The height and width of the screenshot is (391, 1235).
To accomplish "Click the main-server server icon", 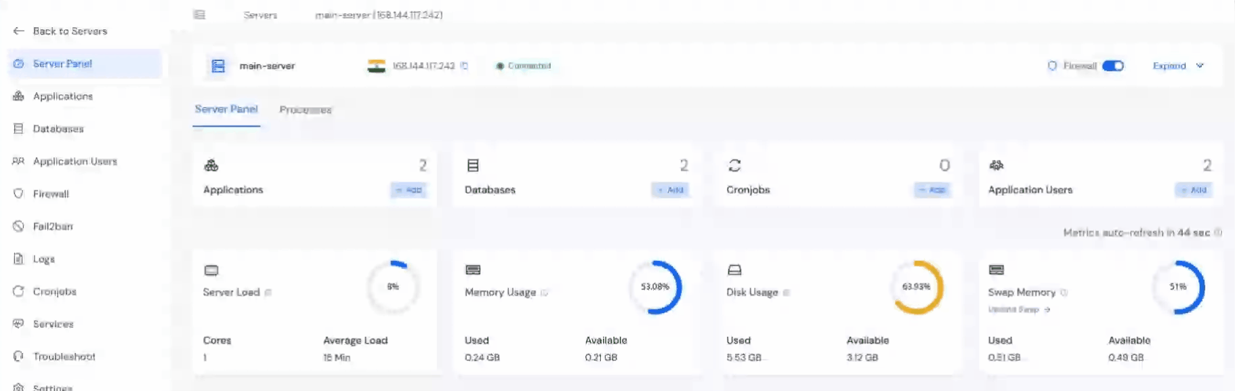I will point(218,66).
